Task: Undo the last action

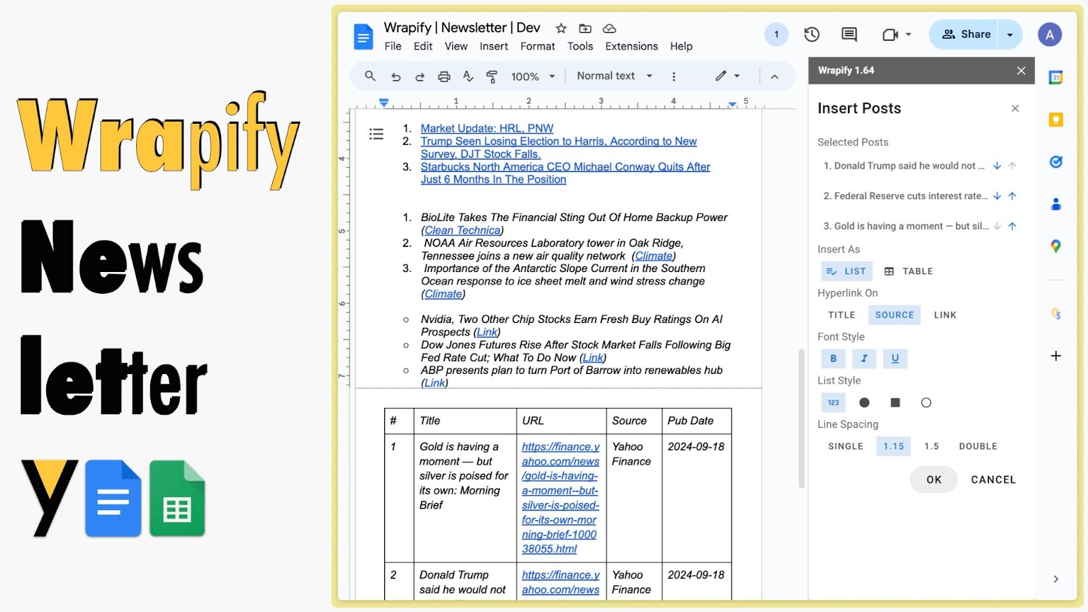Action: pos(396,77)
